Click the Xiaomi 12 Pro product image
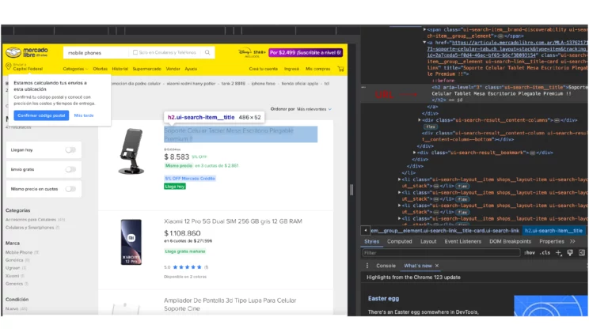Image resolution: width=589 pixels, height=336 pixels. (131, 242)
